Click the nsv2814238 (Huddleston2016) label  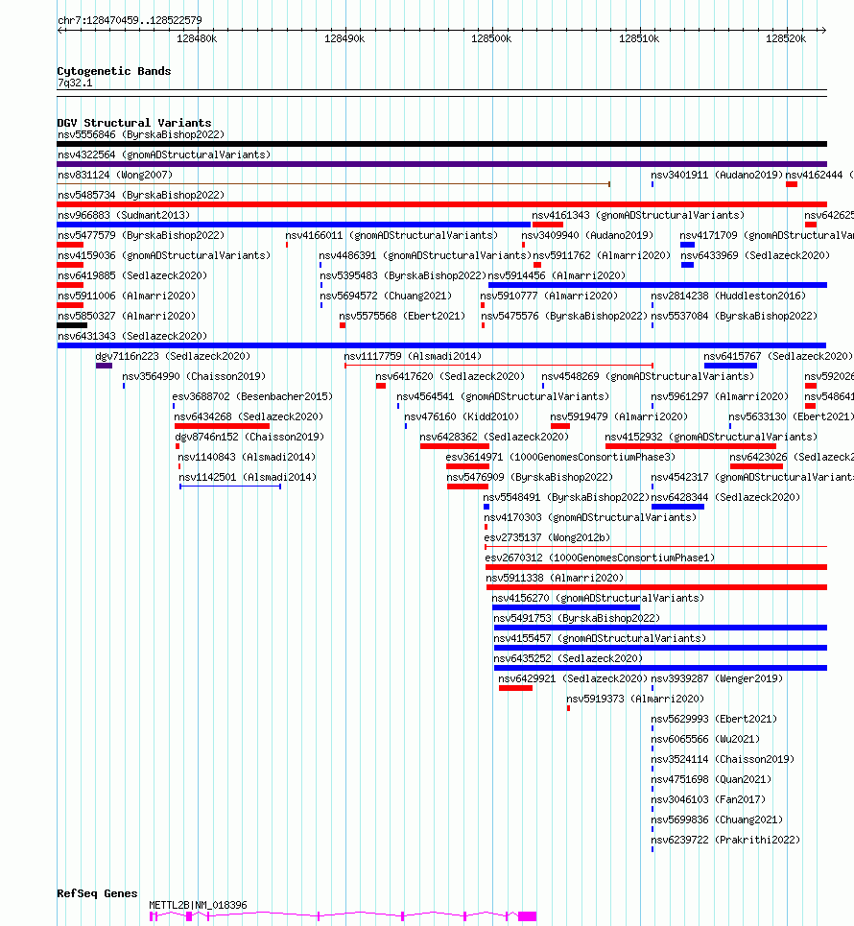(729, 296)
